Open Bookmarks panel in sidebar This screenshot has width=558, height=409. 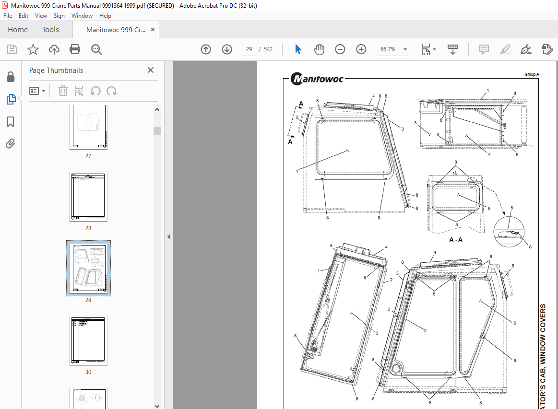click(11, 122)
